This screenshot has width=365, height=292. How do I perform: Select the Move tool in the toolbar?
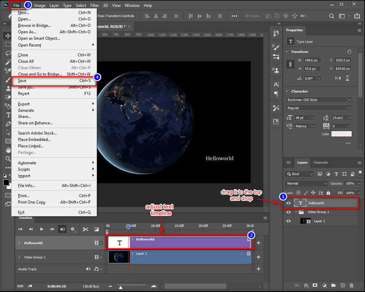click(8, 35)
